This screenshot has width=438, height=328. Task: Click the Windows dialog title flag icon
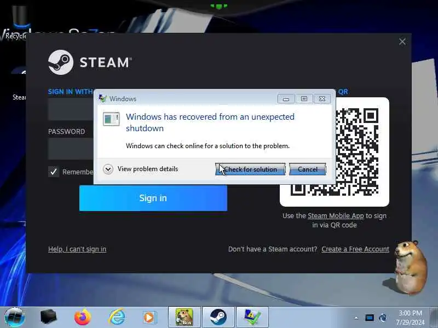pos(103,98)
